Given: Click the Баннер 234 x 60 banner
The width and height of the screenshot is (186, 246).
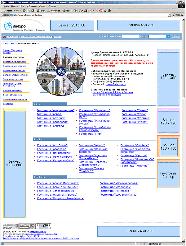Looking at the screenshot, I should pyautogui.click(x=72, y=25).
